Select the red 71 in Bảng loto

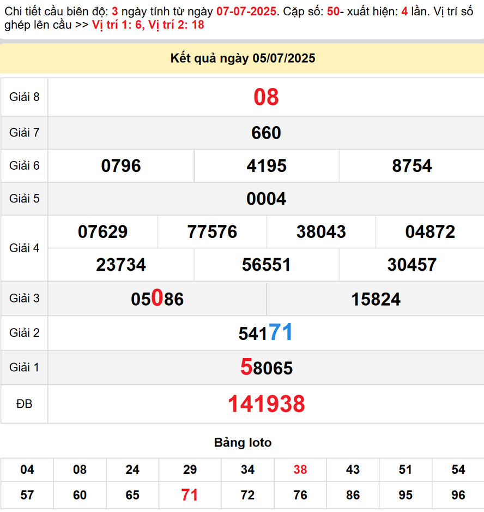(x=190, y=495)
